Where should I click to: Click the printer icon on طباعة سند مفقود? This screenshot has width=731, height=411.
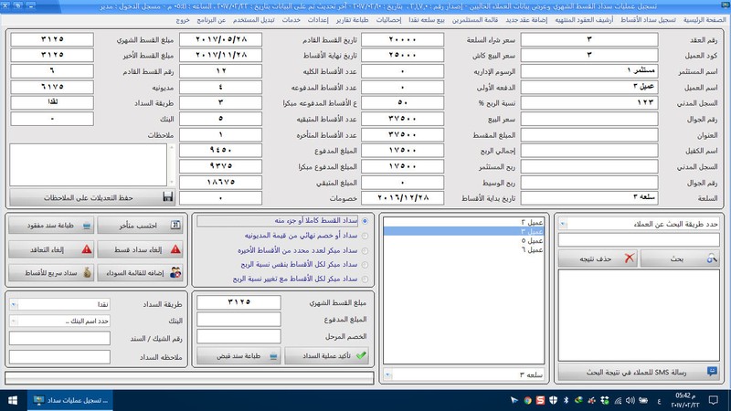click(87, 226)
